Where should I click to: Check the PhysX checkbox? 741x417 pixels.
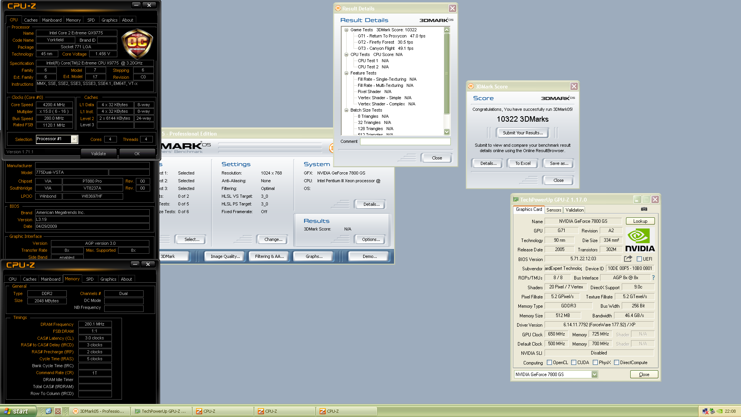pos(595,363)
